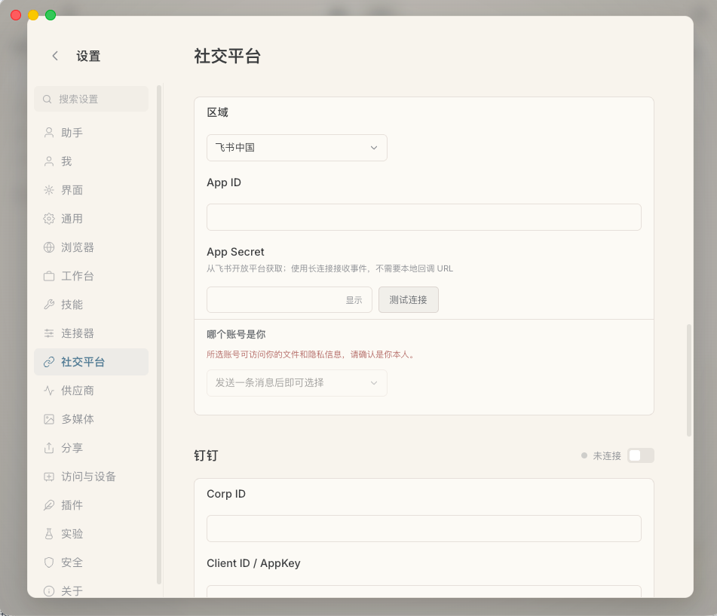This screenshot has width=717, height=616.
Task: Click the App Secret input field
Action: point(290,300)
